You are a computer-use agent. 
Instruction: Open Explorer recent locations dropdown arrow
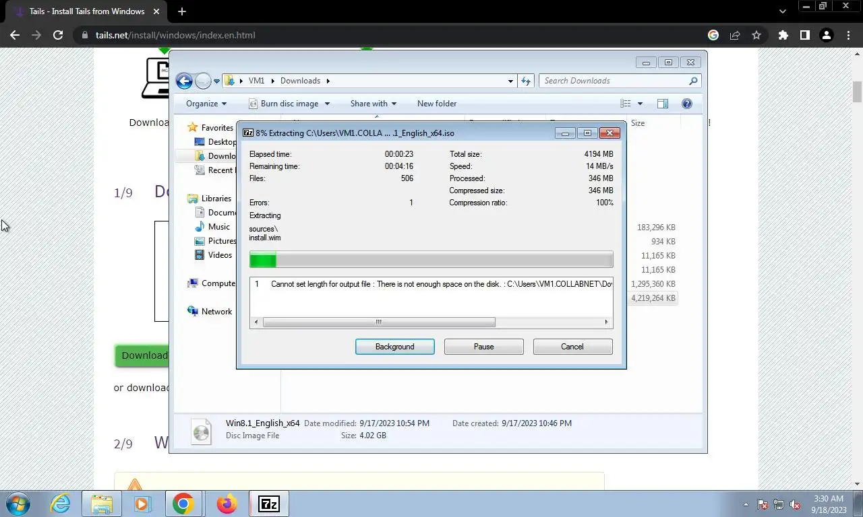(216, 81)
